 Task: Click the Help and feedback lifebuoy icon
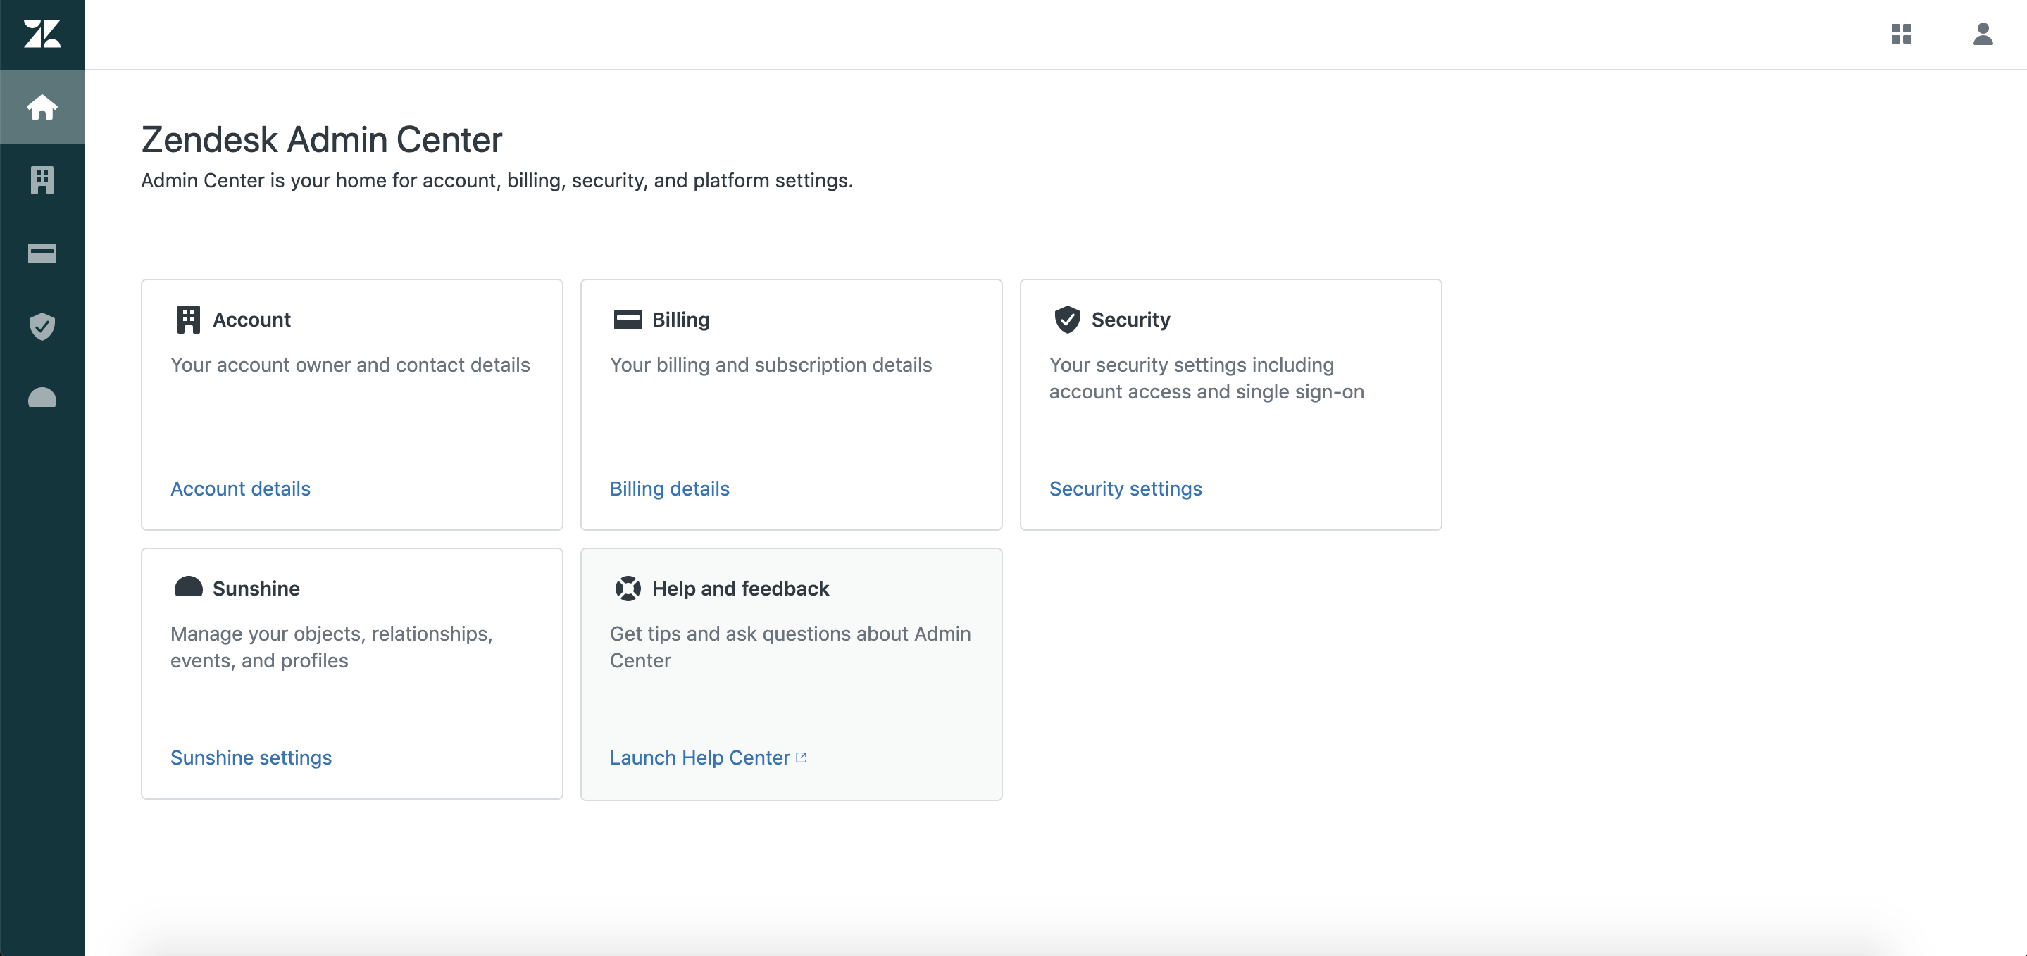click(627, 589)
